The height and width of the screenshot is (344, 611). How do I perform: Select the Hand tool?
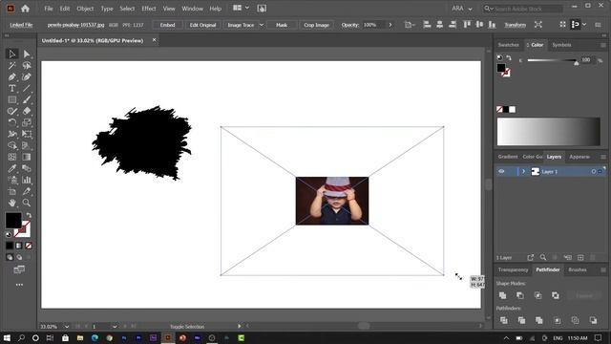[12, 203]
